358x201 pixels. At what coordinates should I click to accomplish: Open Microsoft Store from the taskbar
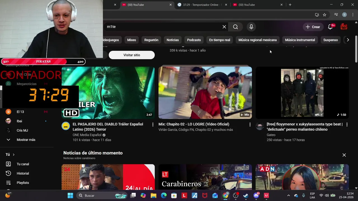tap(174, 195)
